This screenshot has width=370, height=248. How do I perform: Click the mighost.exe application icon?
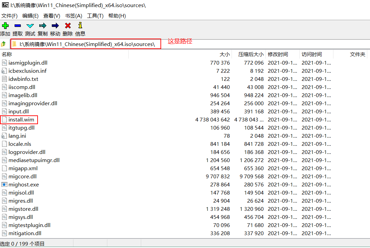point(4,184)
